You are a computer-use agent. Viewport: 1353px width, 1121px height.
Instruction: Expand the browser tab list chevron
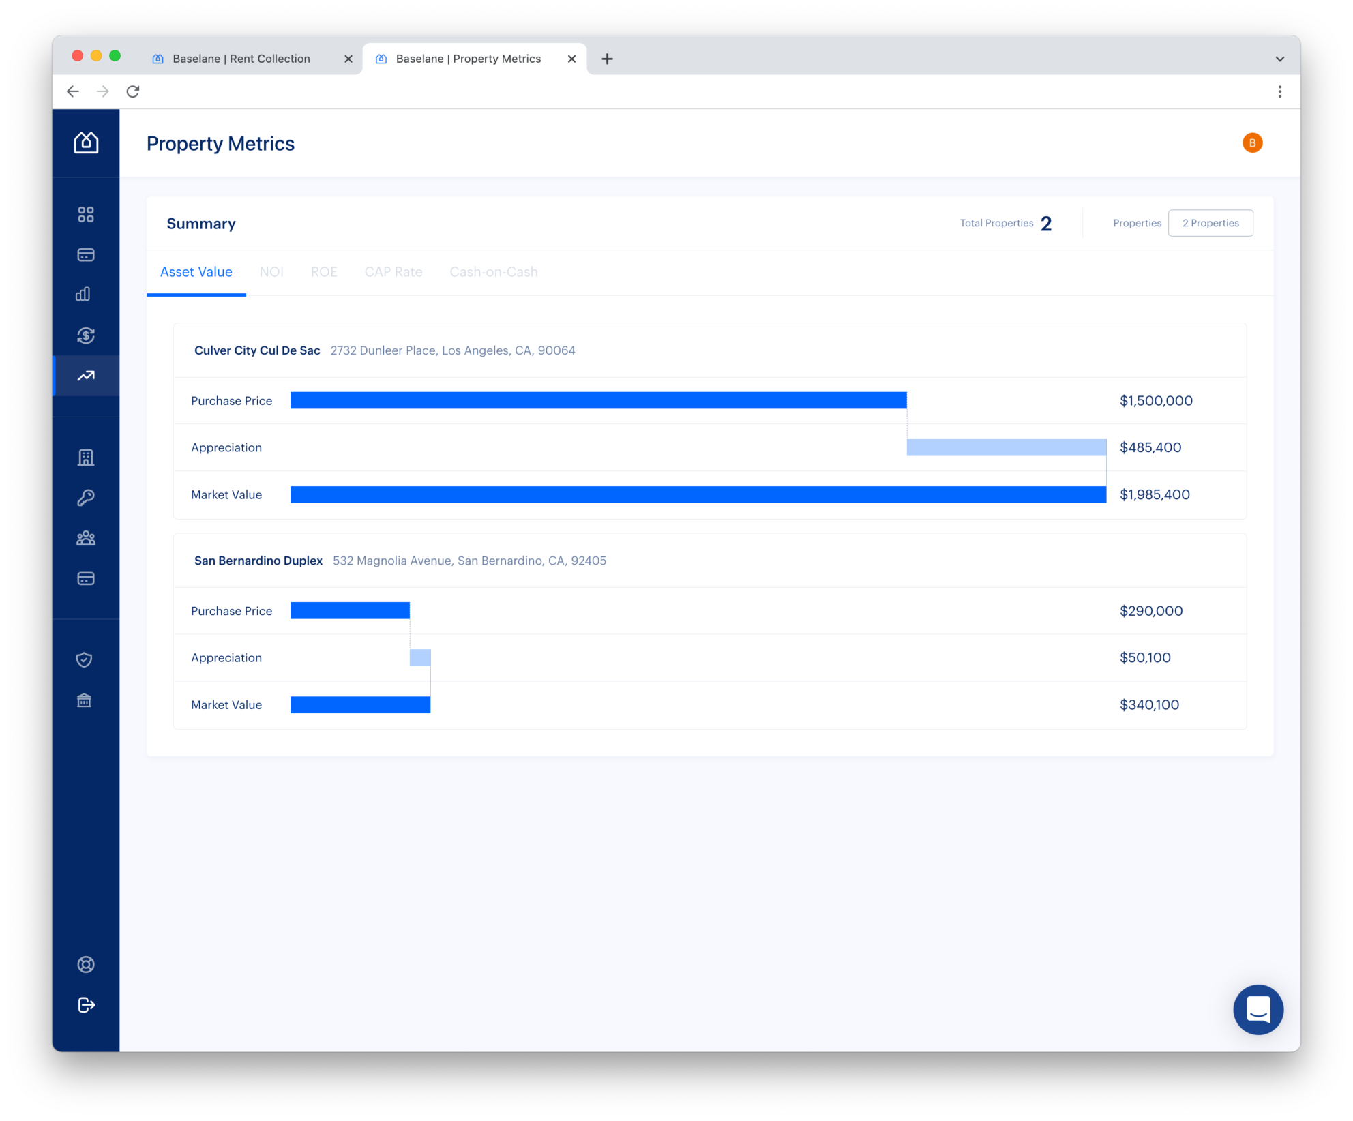(x=1280, y=59)
